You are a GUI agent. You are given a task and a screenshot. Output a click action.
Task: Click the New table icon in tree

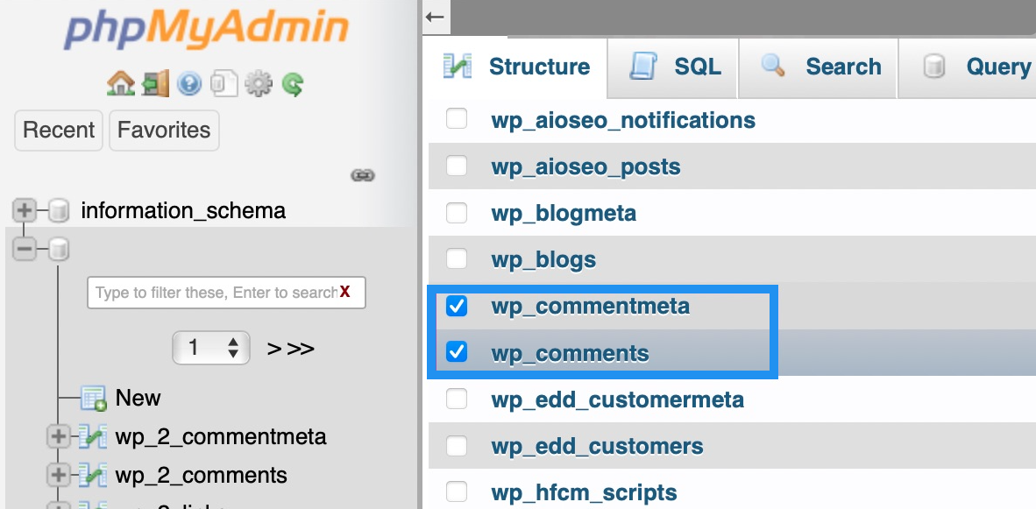pyautogui.click(x=93, y=398)
